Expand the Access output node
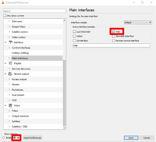This screenshot has height=142, width=156. click(x=9, y=79)
